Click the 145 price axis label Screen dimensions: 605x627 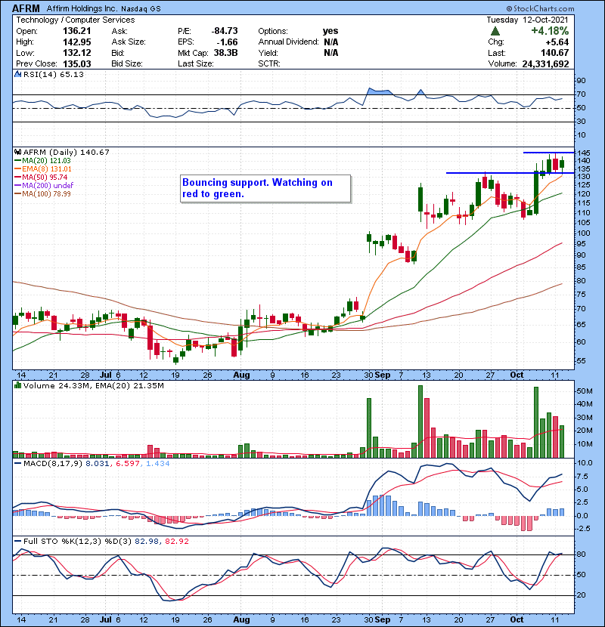tap(583, 153)
